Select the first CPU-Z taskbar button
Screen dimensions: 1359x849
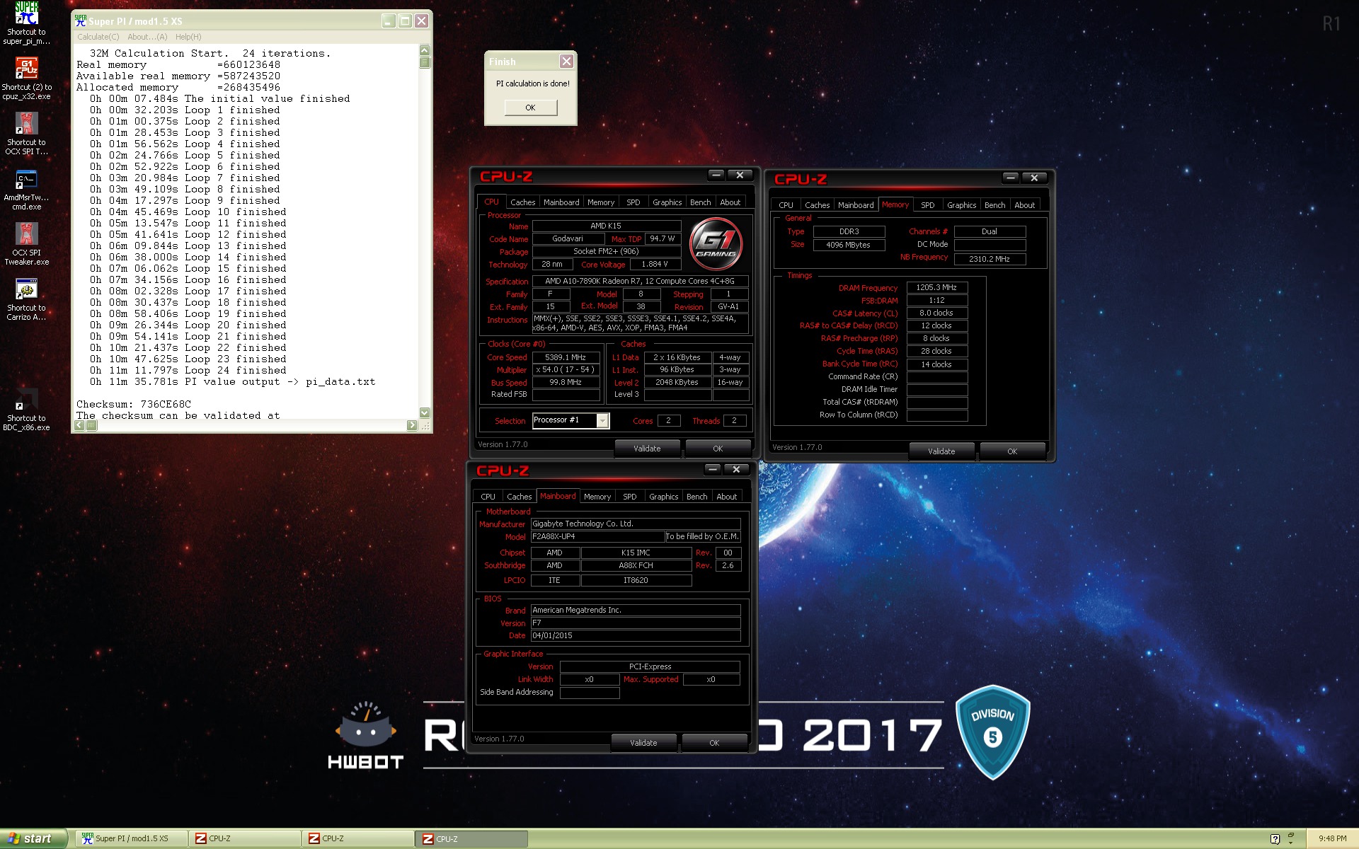coord(245,839)
